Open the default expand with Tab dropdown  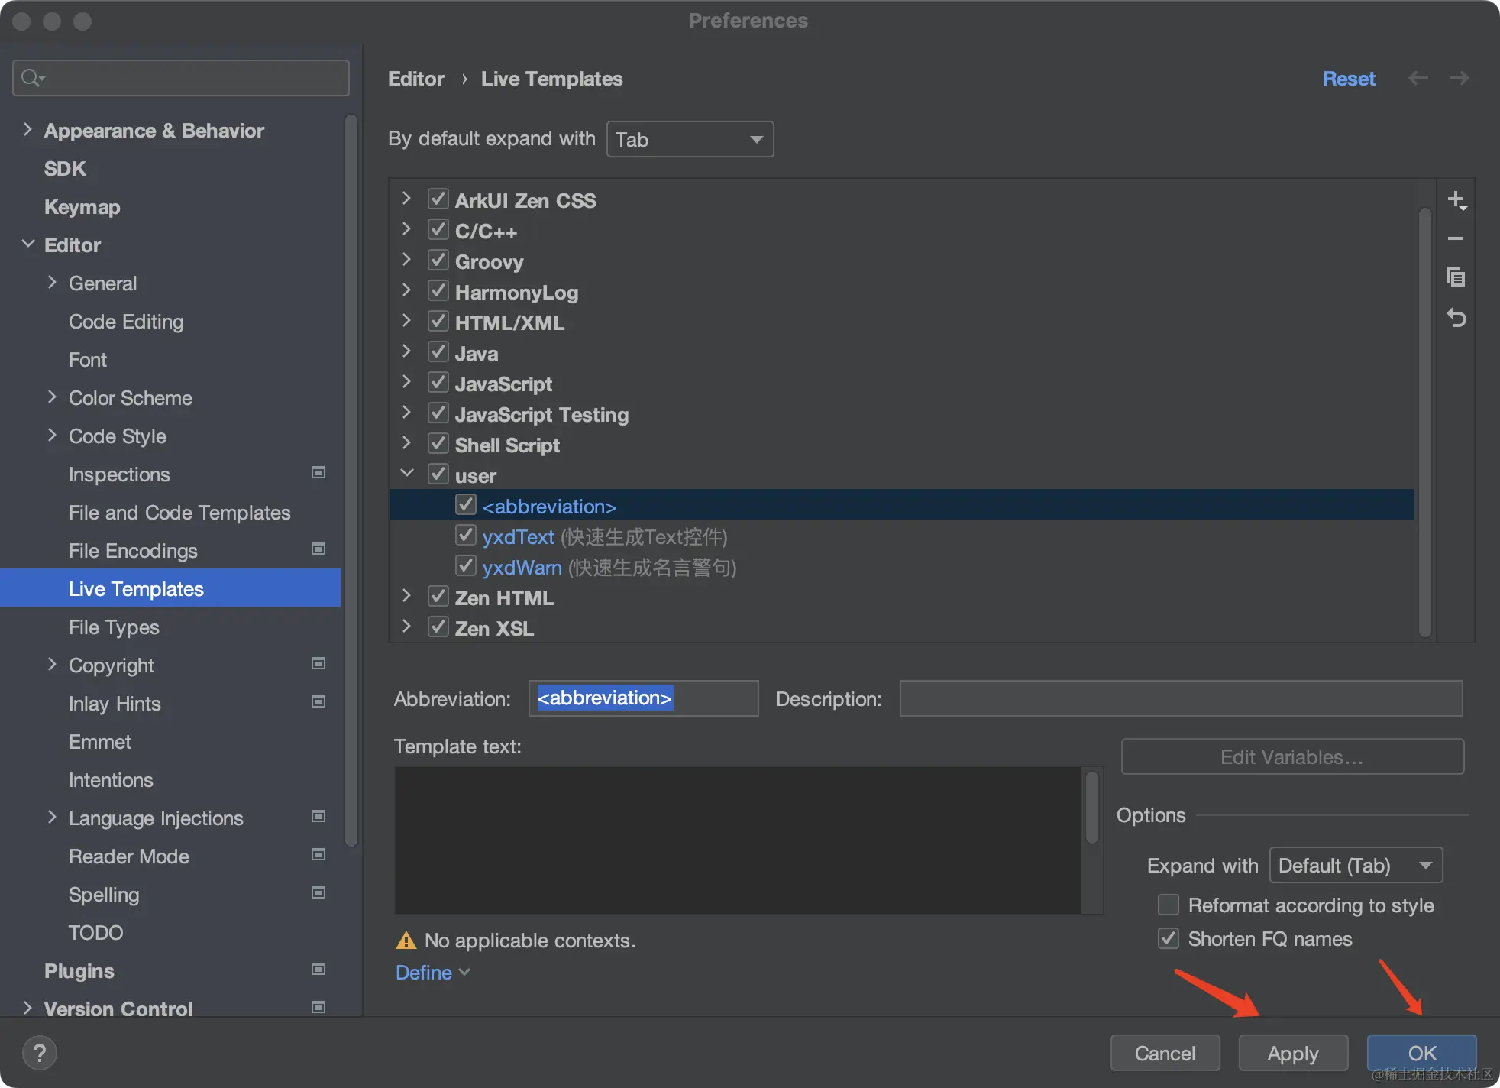[x=690, y=140]
